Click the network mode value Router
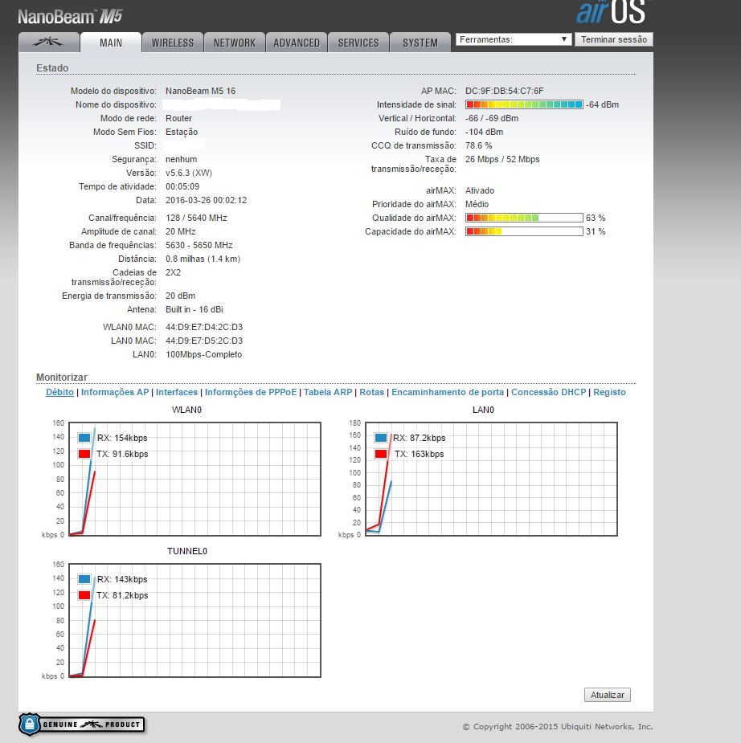741x743 pixels. pyautogui.click(x=178, y=118)
